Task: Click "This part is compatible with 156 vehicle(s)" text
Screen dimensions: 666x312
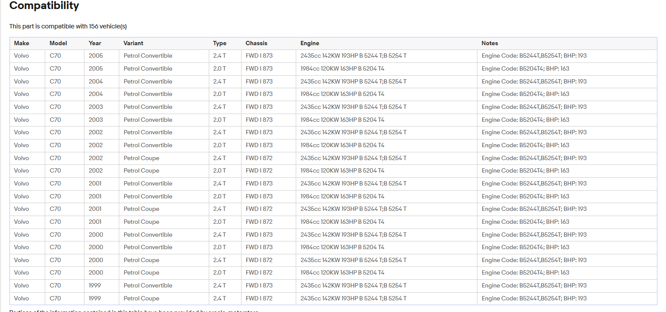Action: 68,26
